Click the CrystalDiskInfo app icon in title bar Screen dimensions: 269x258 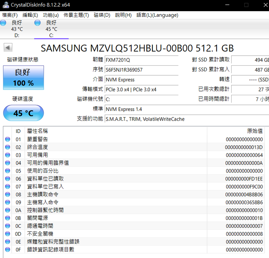click(x=6, y=5)
